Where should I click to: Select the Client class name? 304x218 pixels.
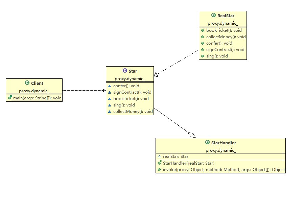click(37, 83)
